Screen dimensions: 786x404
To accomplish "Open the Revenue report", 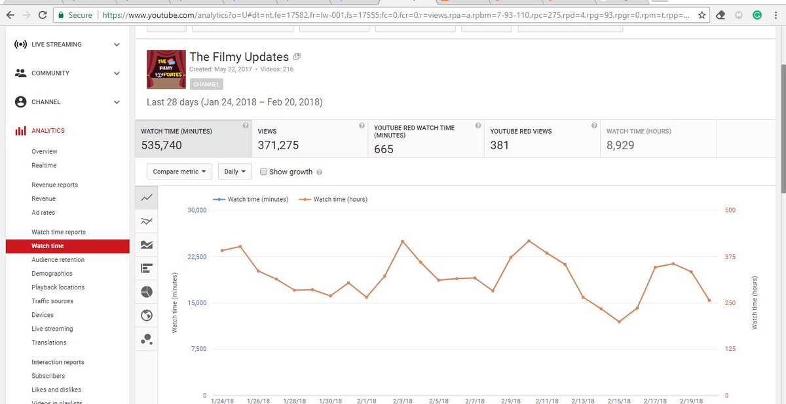I will [x=44, y=198].
